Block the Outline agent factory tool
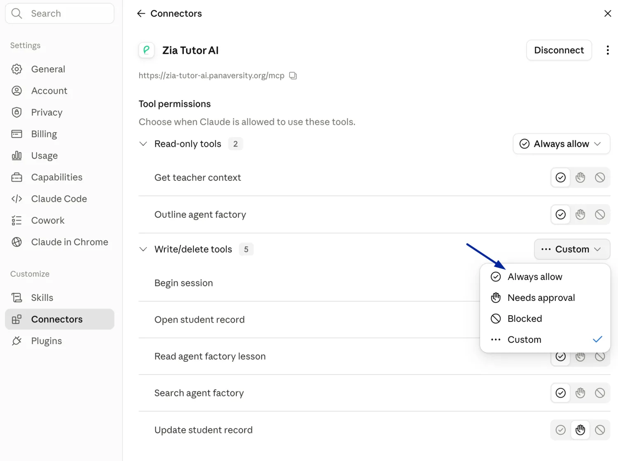 pyautogui.click(x=600, y=214)
